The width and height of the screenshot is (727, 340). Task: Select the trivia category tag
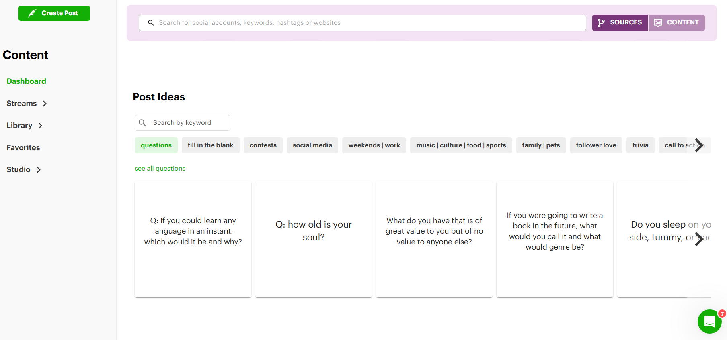point(640,145)
